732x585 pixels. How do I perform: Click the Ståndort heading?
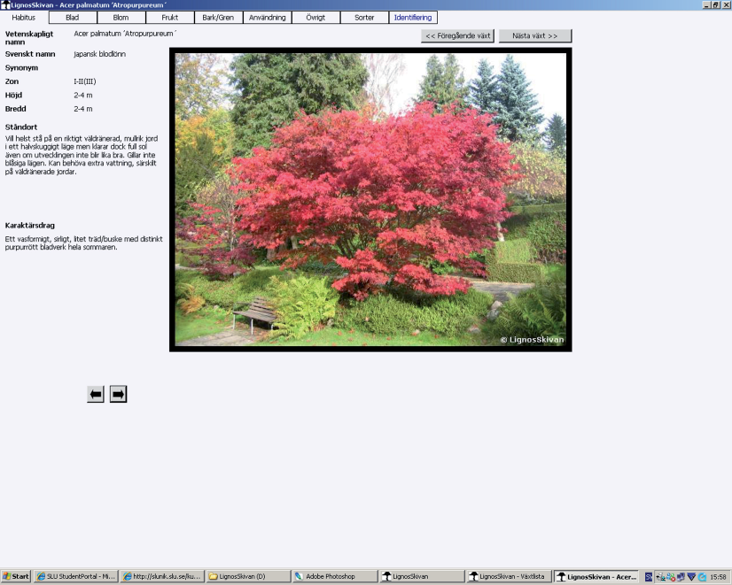coord(21,127)
